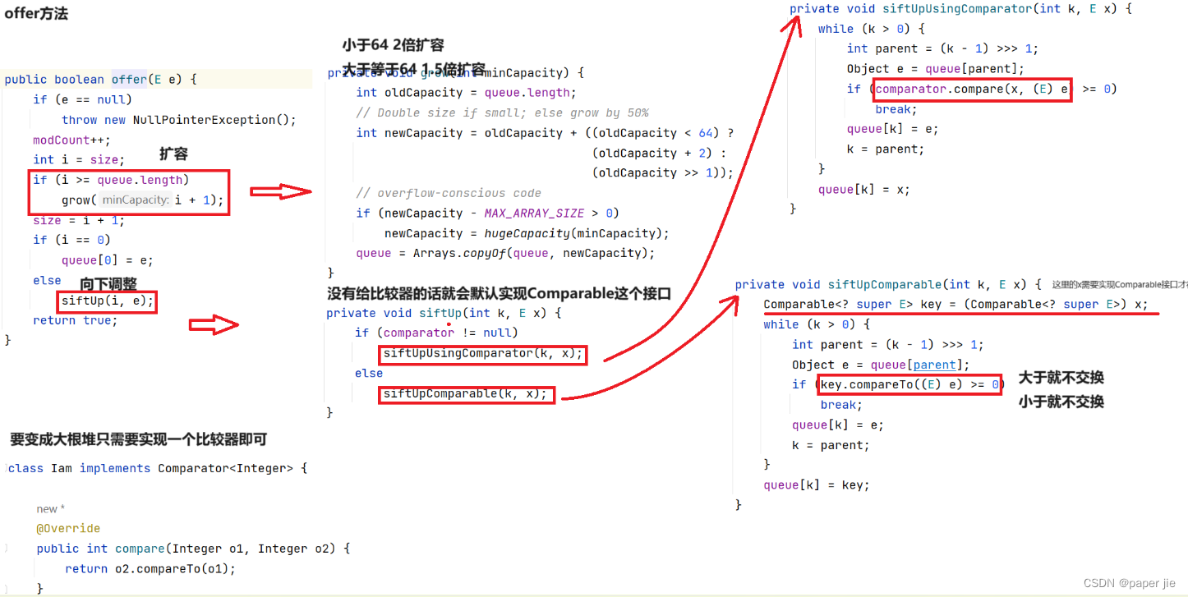Click "class Iam implements Comparator<Integer> {" line
Screen dimensions: 1188x597
point(157,468)
